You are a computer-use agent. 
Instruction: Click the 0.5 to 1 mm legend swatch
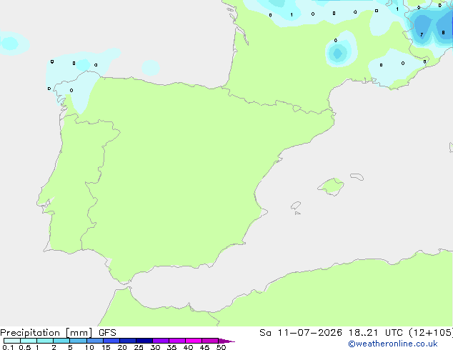pyautogui.click(x=29, y=341)
